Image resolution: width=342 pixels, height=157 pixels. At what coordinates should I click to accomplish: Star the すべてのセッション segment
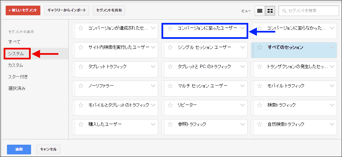pos(260,47)
